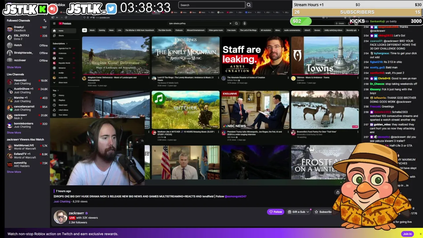Image resolution: width=423 pixels, height=238 pixels.
Task: Open Kingdom Come Deliverance music thumbnail
Action: (x=116, y=56)
